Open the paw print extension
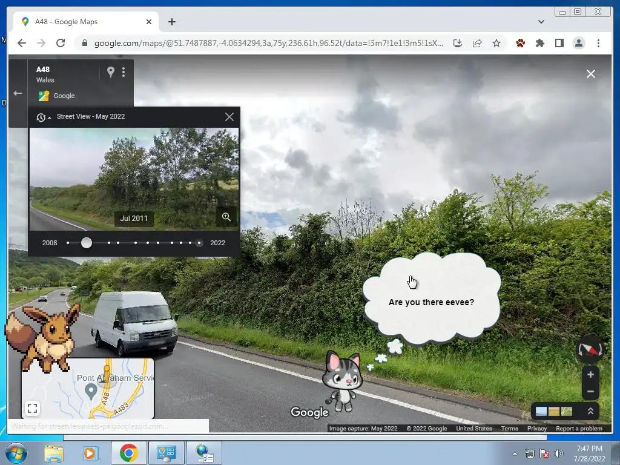 click(x=520, y=43)
